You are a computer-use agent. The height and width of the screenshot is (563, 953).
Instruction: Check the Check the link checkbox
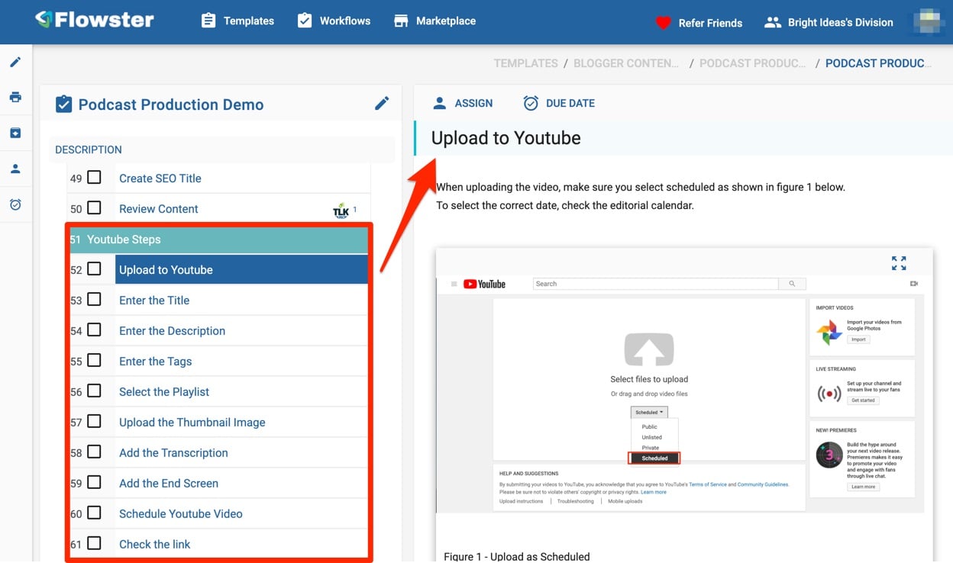click(x=94, y=543)
